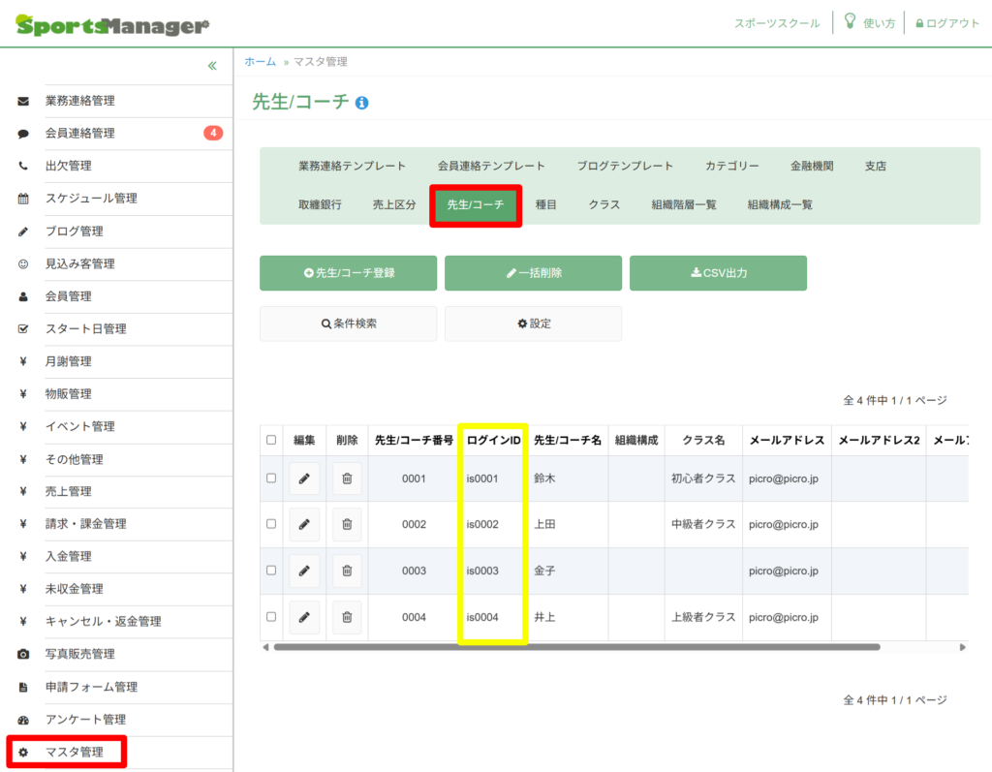Click the trash delete icon for 井上
The width and height of the screenshot is (992, 772).
point(347,617)
